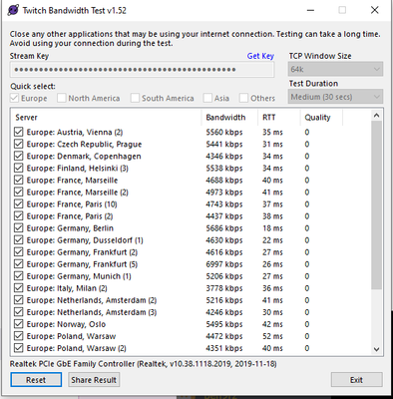Uncheck the Germany, Dusseldorf (1) server
Screen dimensions: 393x399
(x=19, y=240)
